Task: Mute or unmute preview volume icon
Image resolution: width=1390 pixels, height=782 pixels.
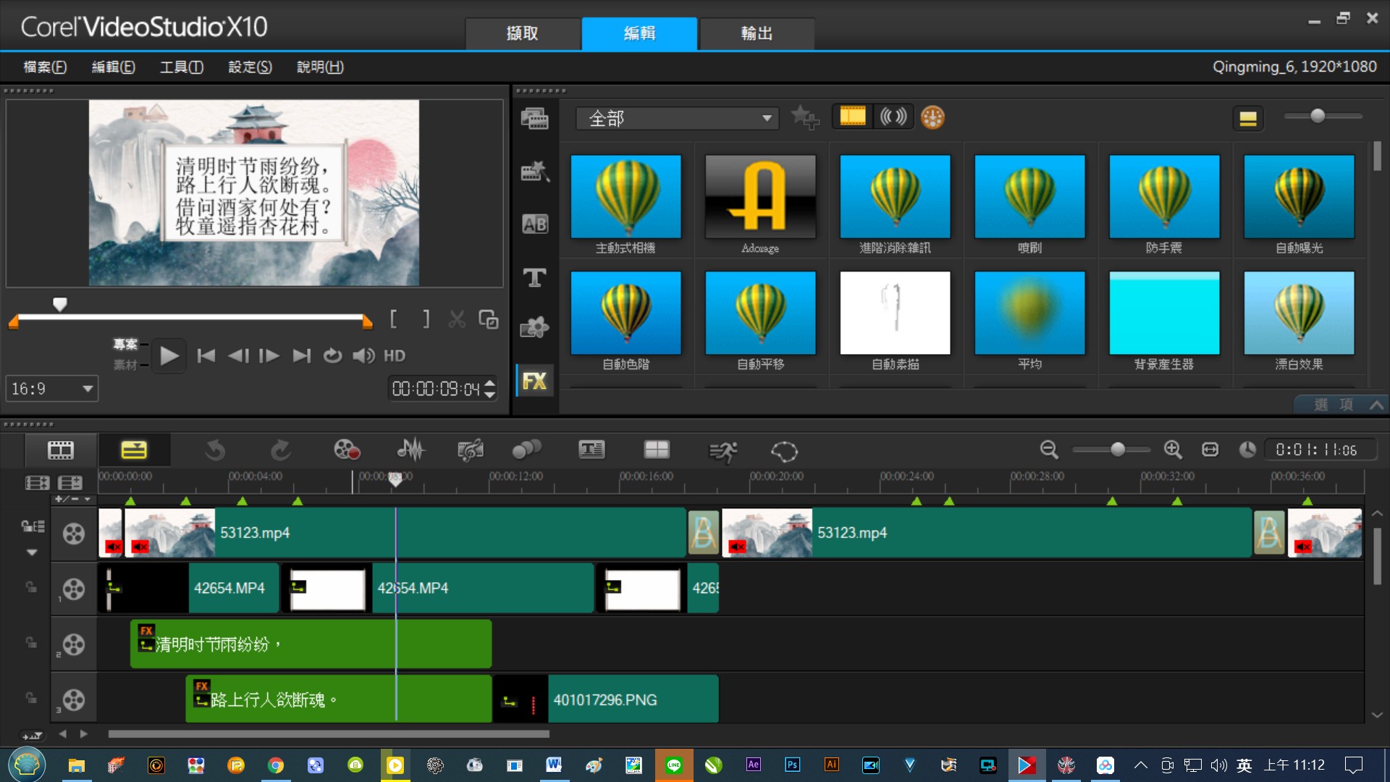Action: click(363, 356)
